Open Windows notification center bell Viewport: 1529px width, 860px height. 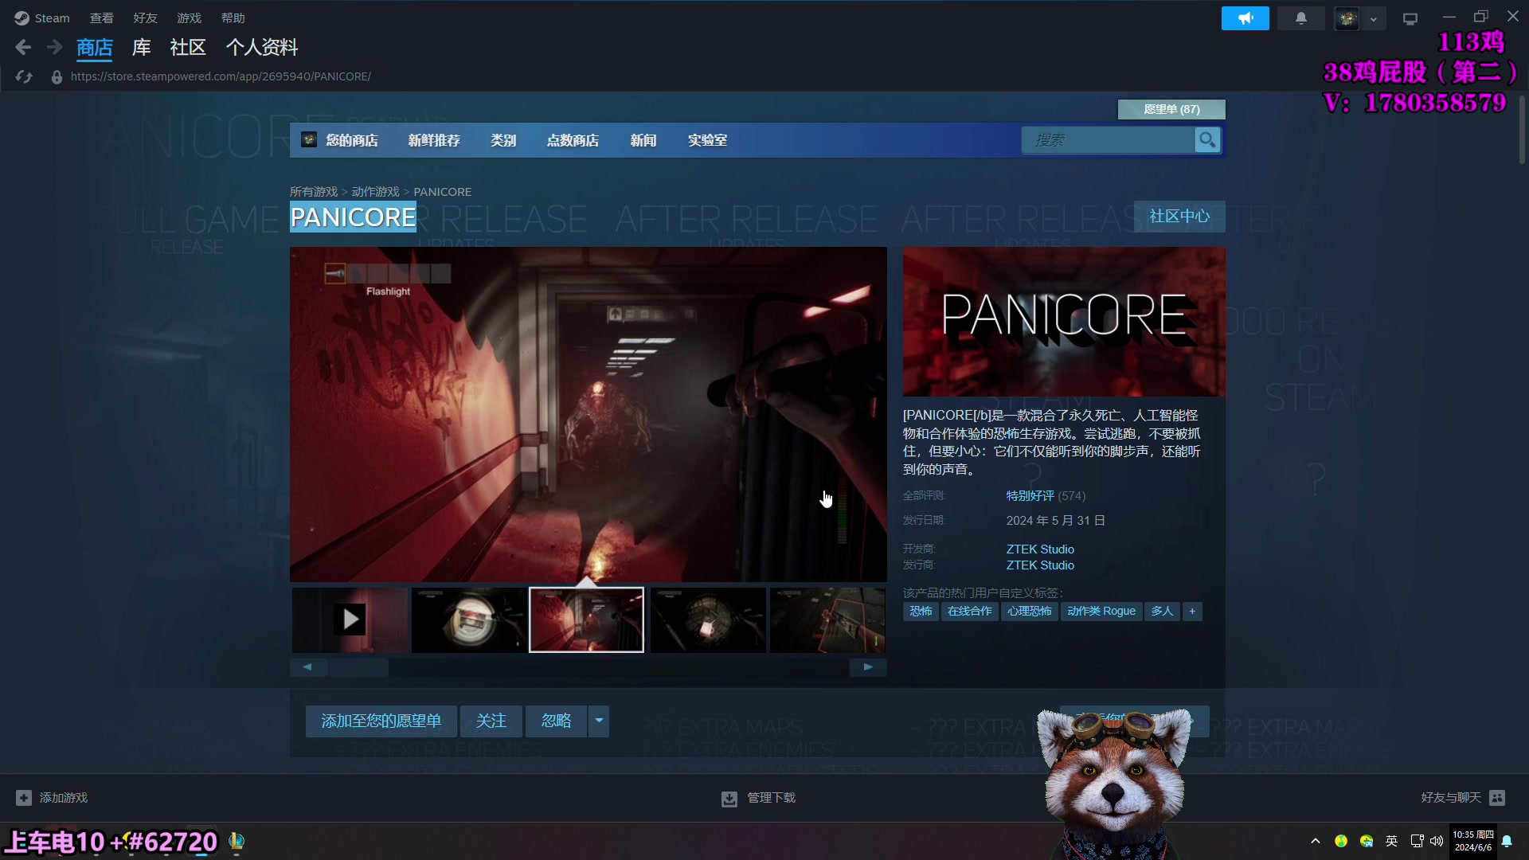click(1507, 841)
